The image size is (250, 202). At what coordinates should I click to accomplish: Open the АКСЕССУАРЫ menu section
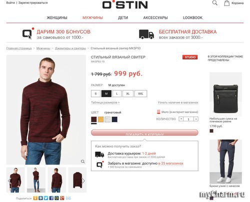(x=155, y=17)
